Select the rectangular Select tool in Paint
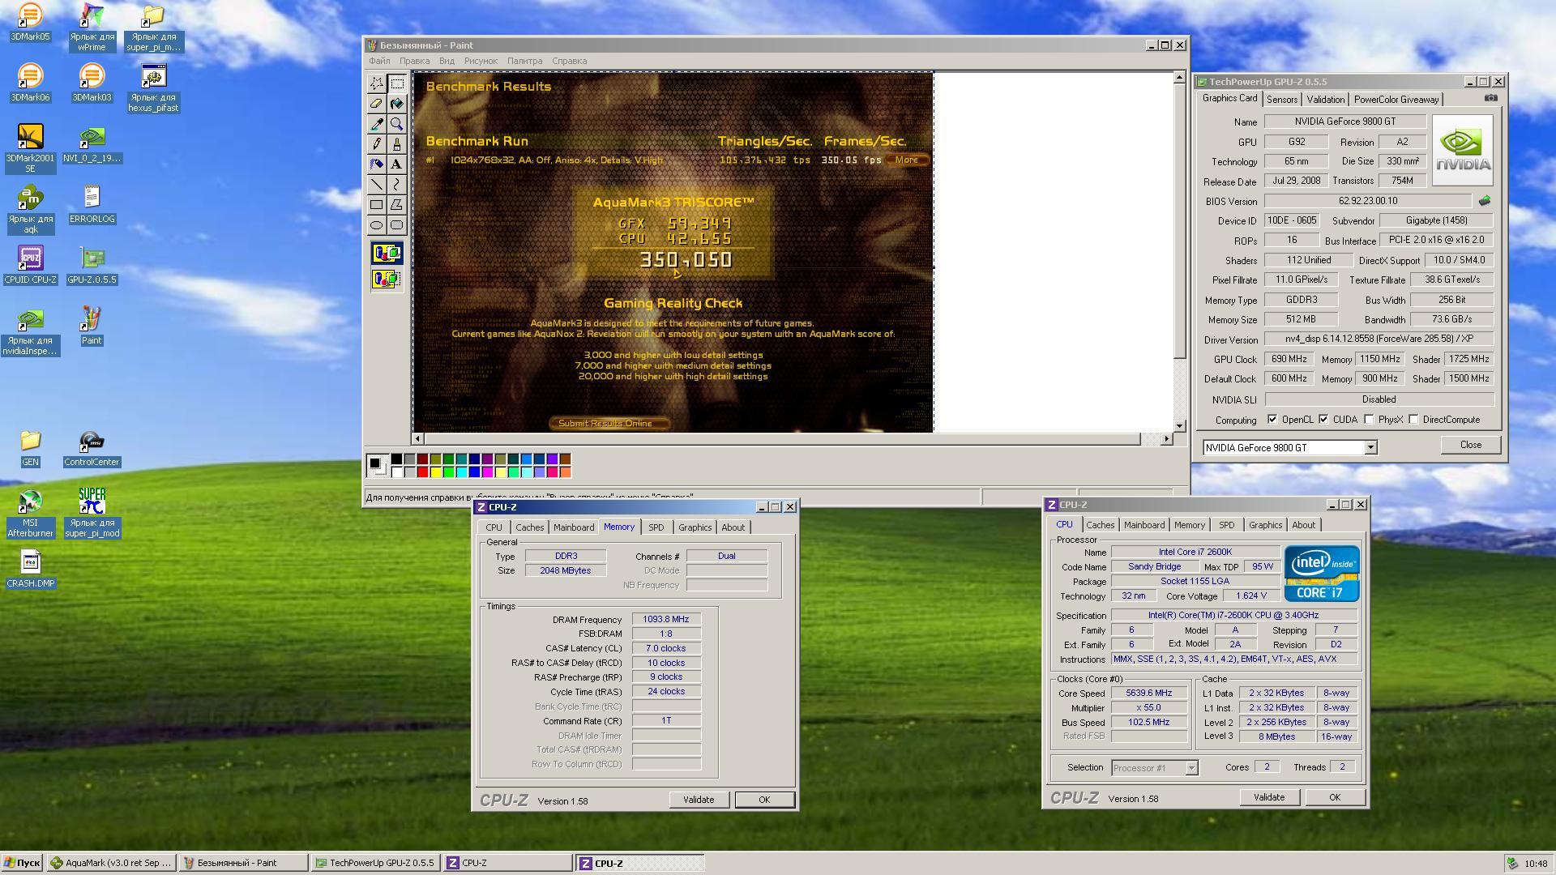The image size is (1556, 875). (x=397, y=83)
